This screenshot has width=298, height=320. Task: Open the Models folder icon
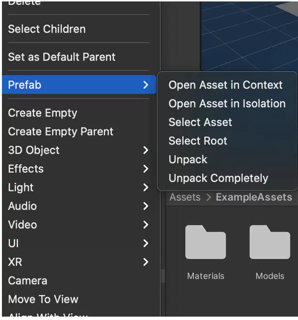click(269, 242)
